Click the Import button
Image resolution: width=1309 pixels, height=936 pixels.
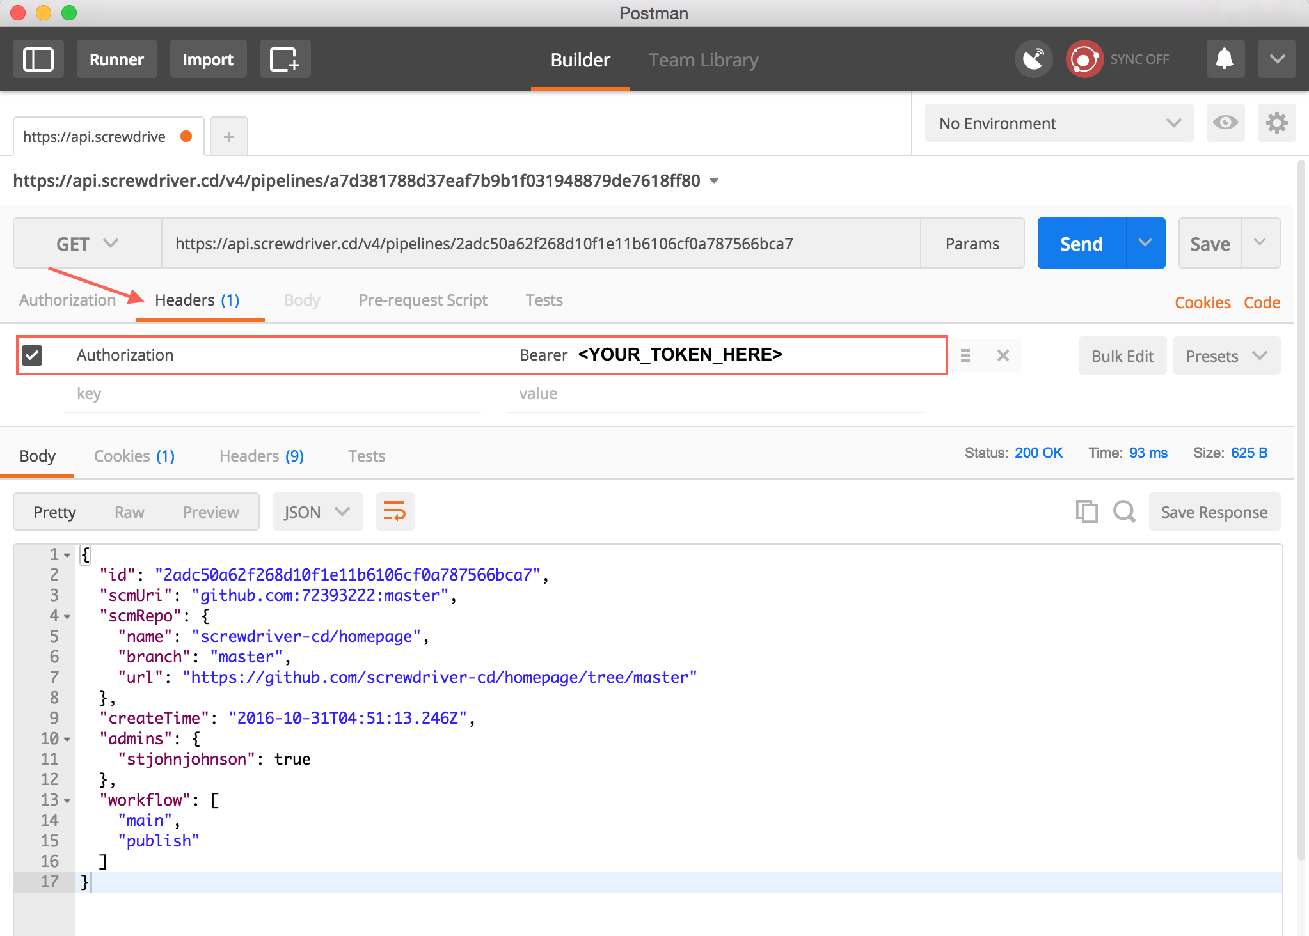click(208, 59)
